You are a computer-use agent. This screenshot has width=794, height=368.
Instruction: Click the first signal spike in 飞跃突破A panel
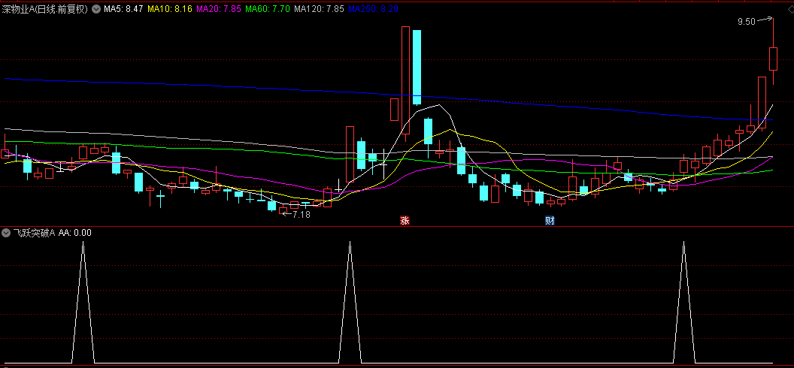click(83, 302)
